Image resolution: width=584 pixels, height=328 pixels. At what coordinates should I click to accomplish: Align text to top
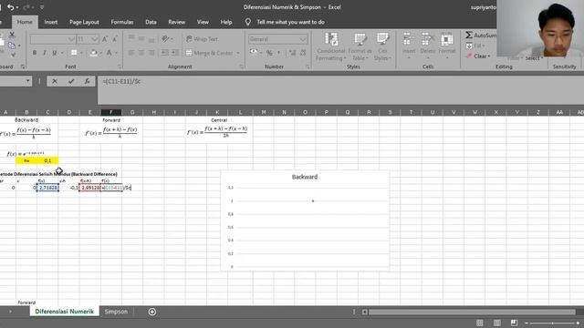click(131, 38)
